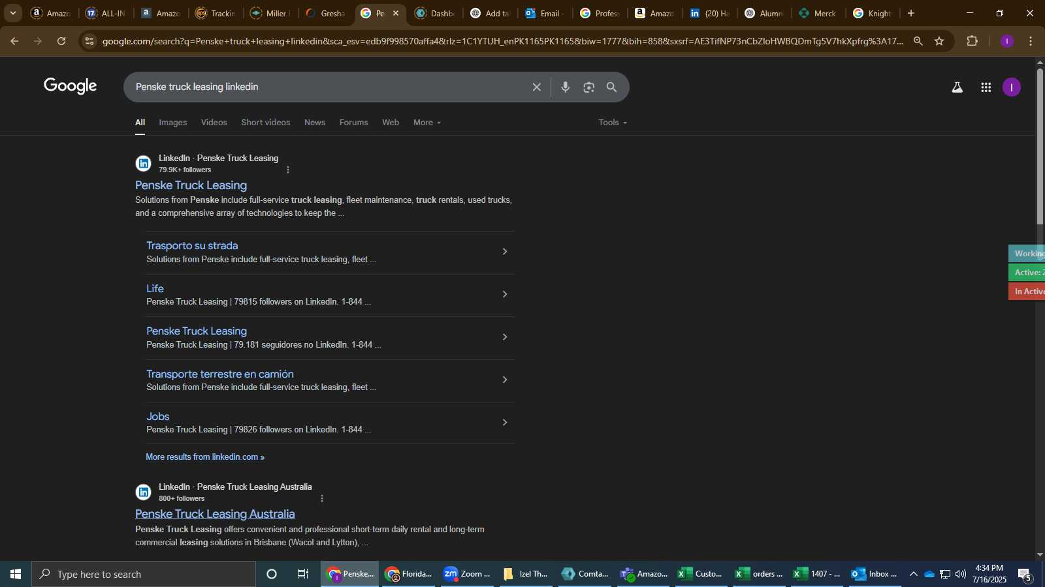Screen dimensions: 1045x587
Task: Click Windows taskbar search box
Action: (x=144, y=574)
